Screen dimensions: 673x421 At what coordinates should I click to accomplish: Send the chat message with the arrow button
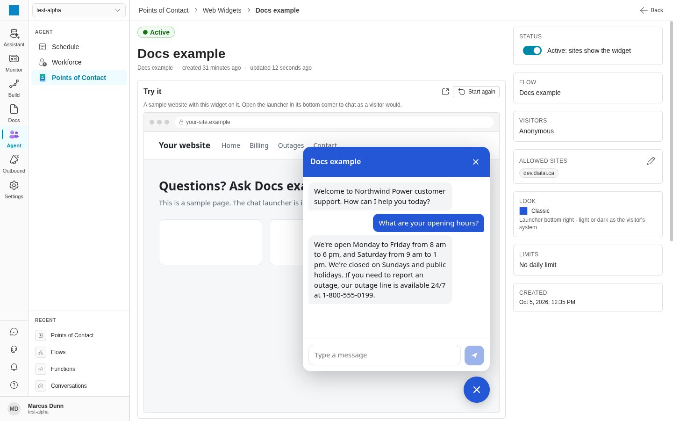pyautogui.click(x=474, y=356)
